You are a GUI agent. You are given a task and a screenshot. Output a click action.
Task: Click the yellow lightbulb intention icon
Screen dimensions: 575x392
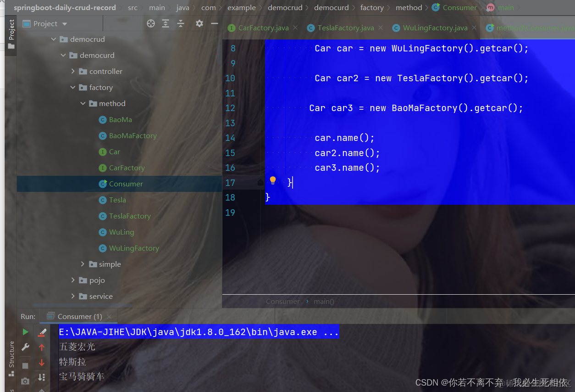click(x=273, y=180)
